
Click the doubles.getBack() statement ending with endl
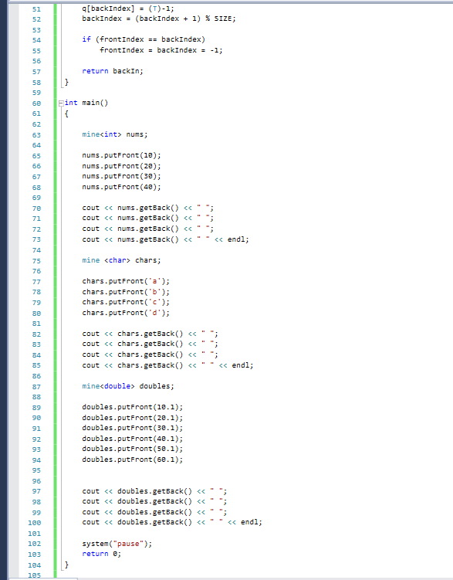click(172, 522)
